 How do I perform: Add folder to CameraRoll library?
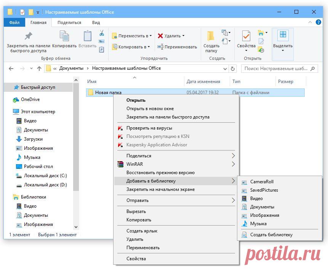280,182
